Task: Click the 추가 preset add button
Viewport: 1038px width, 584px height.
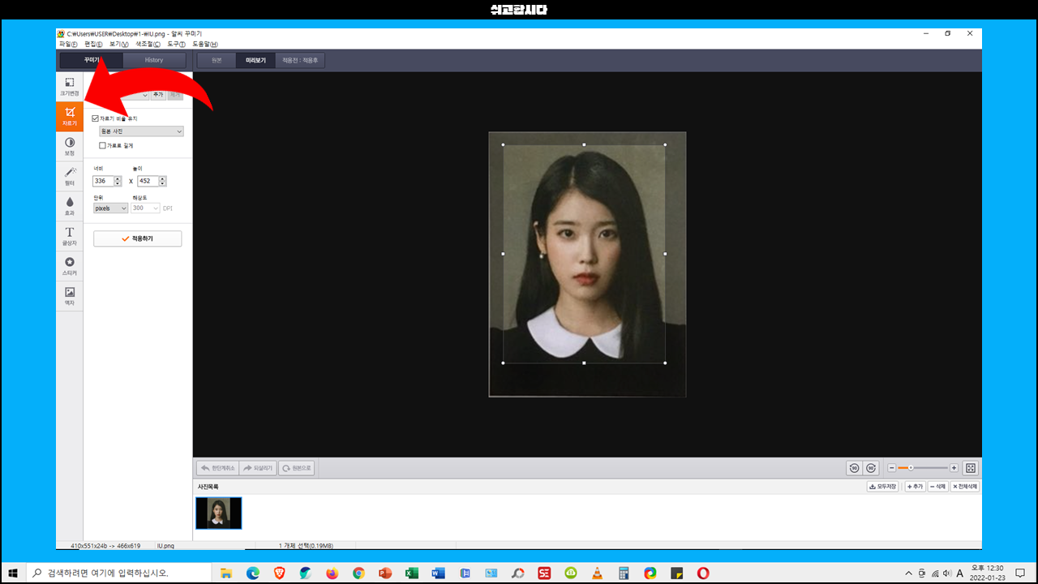Action: pyautogui.click(x=157, y=95)
